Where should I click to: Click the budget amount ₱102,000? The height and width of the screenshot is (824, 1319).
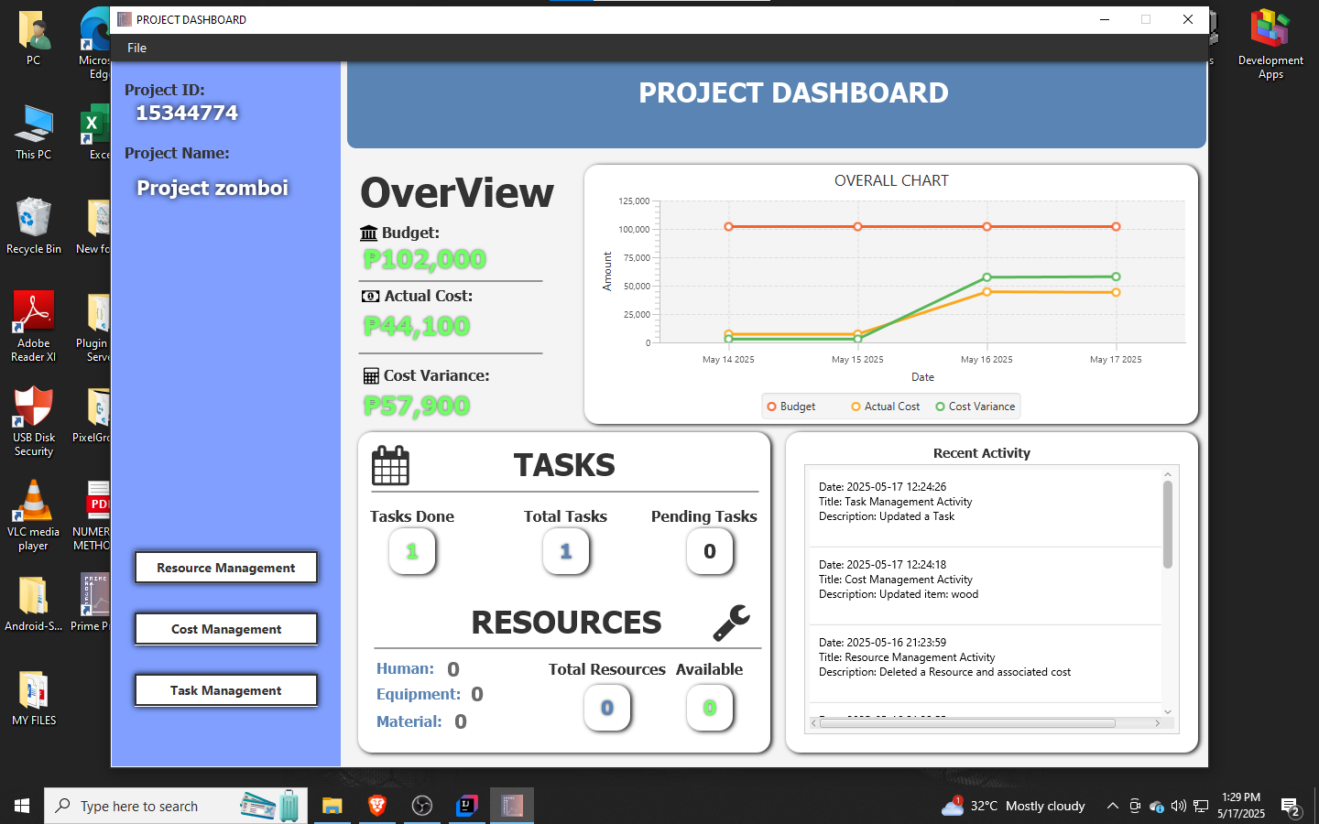pos(425,260)
